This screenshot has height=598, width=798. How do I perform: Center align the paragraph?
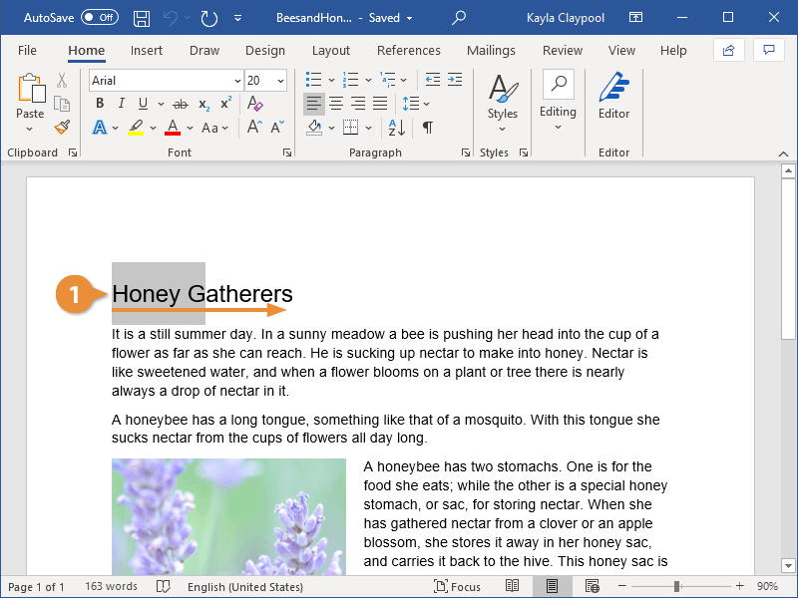[336, 104]
